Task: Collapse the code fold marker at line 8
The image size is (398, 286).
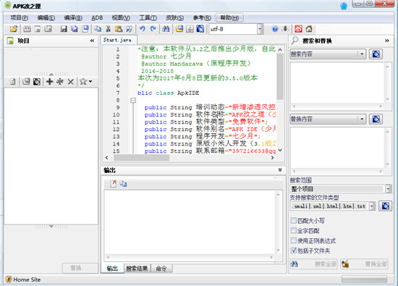Action: pyautogui.click(x=133, y=101)
